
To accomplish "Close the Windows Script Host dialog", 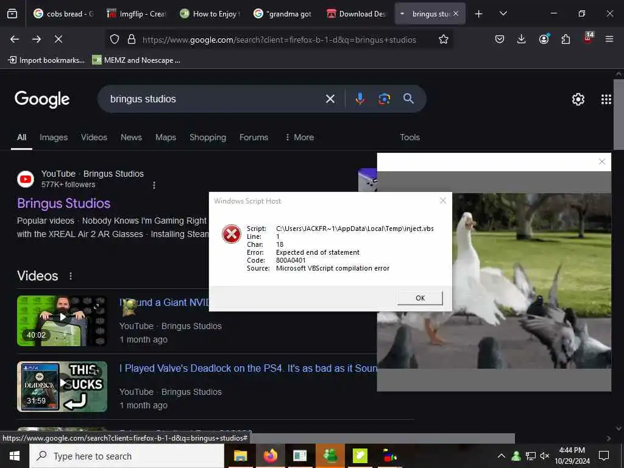I will [x=442, y=201].
